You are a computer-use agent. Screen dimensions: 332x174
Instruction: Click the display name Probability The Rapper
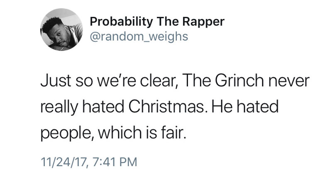click(157, 22)
